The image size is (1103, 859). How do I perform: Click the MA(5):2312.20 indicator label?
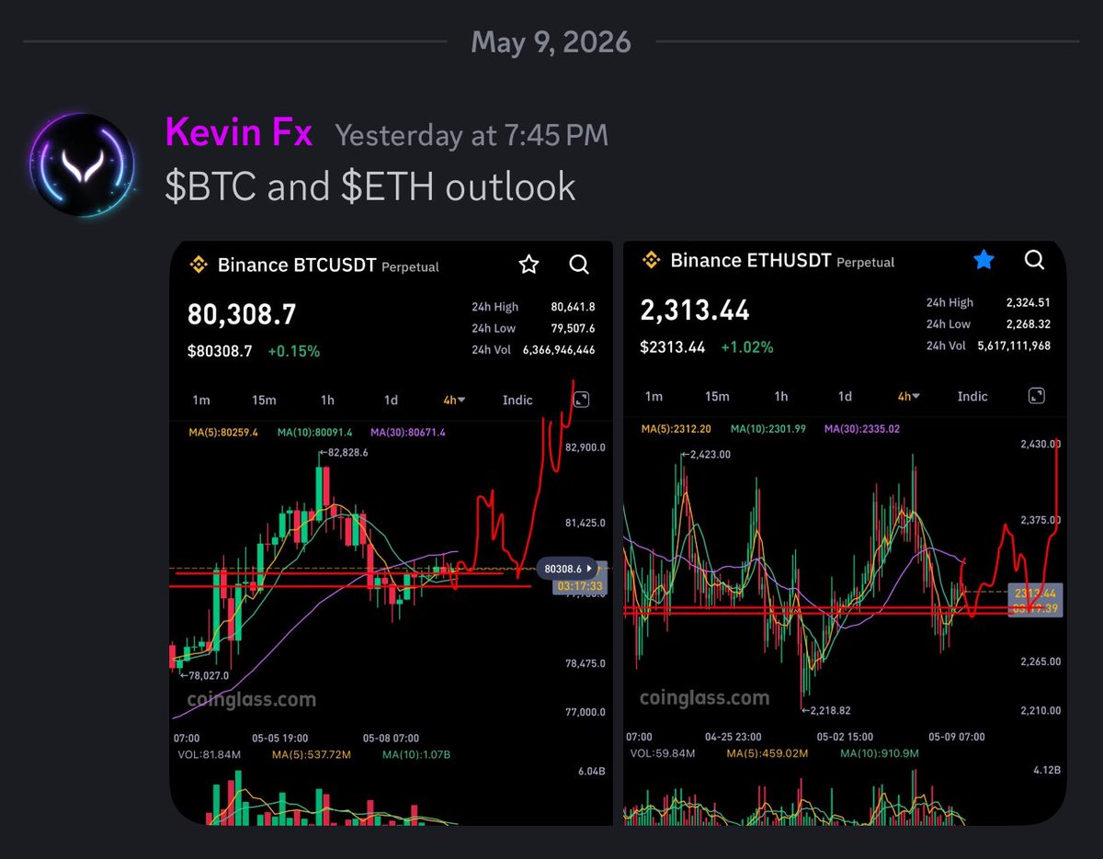tap(678, 428)
